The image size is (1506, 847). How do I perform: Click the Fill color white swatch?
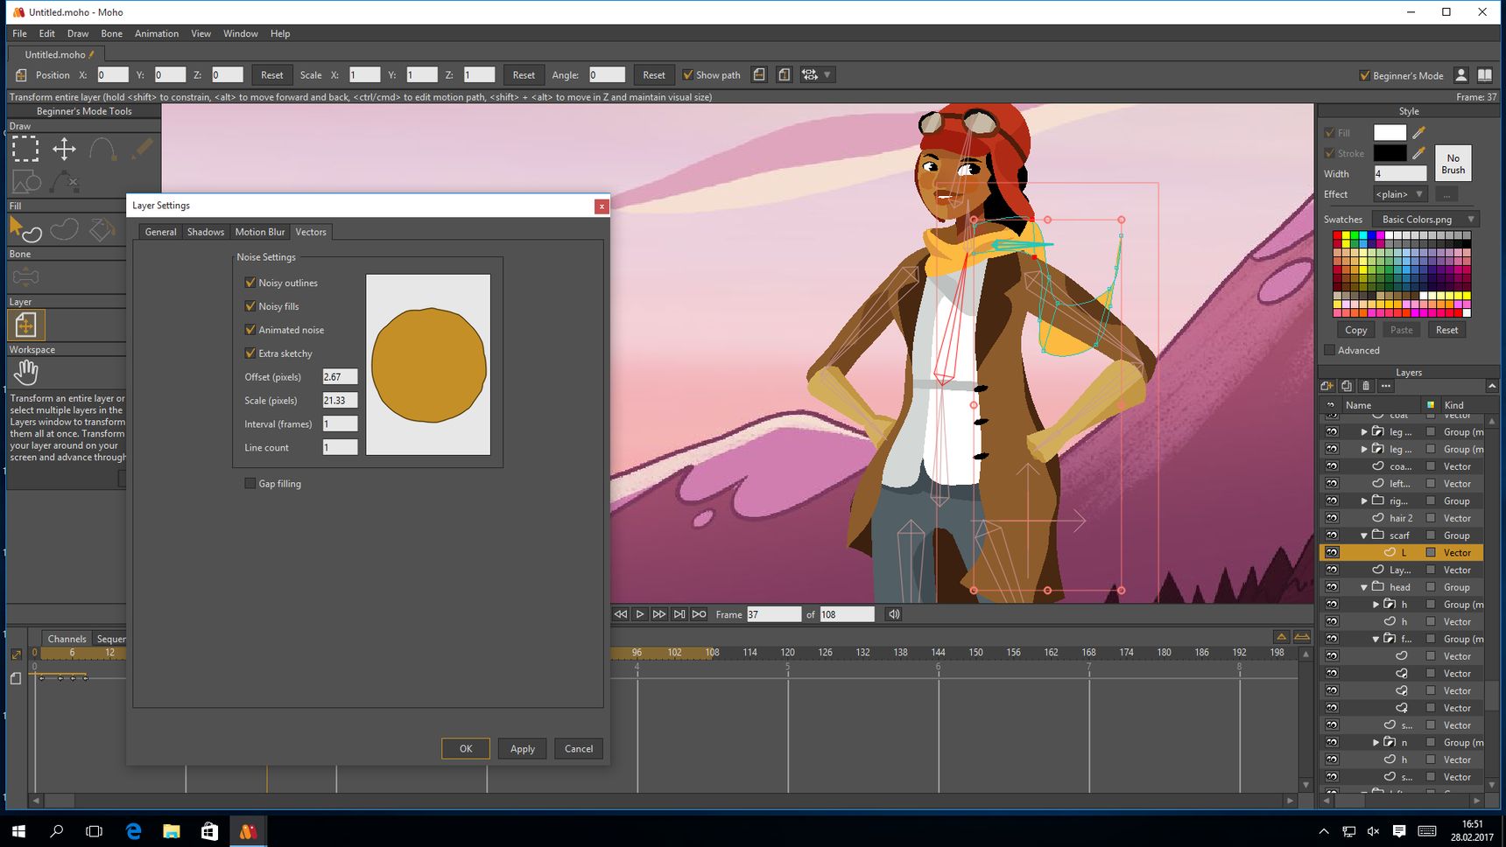point(1390,133)
